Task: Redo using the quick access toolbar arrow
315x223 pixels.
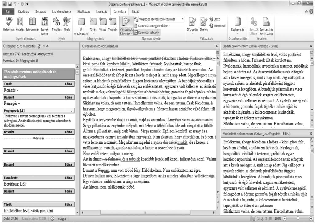Action: coord(22,4)
